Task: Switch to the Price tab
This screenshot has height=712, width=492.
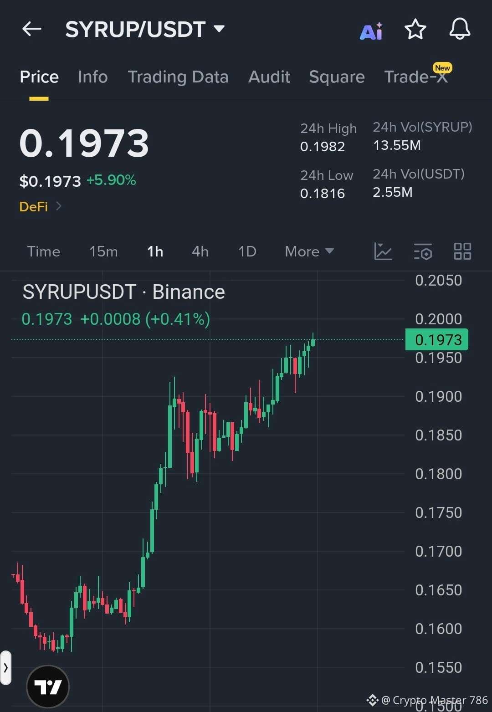Action: (39, 77)
